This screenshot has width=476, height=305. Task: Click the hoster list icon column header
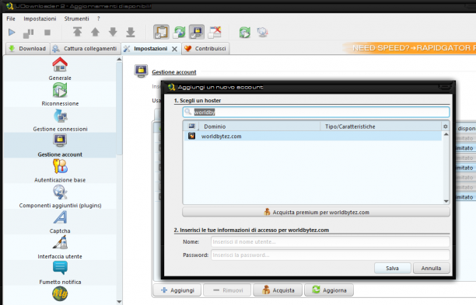[x=191, y=126]
